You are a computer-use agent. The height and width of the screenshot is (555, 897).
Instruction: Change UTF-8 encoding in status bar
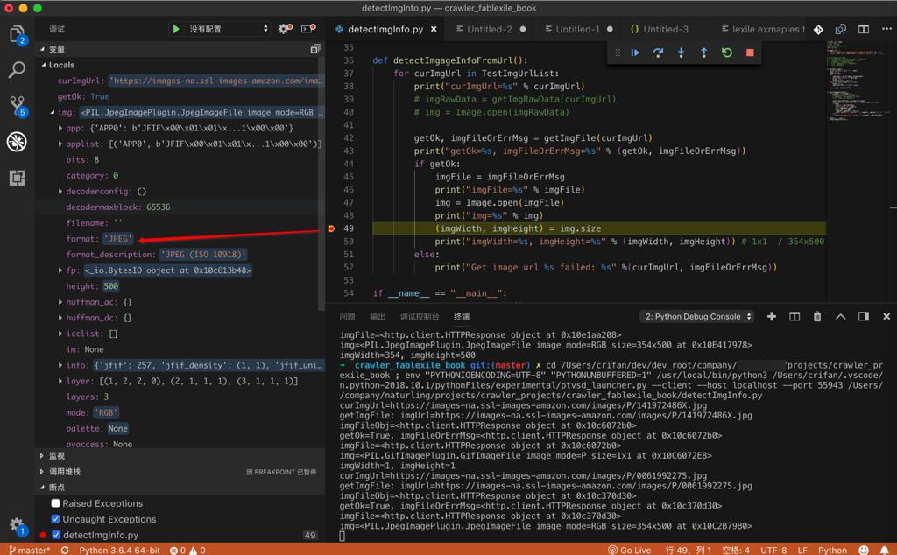773,550
